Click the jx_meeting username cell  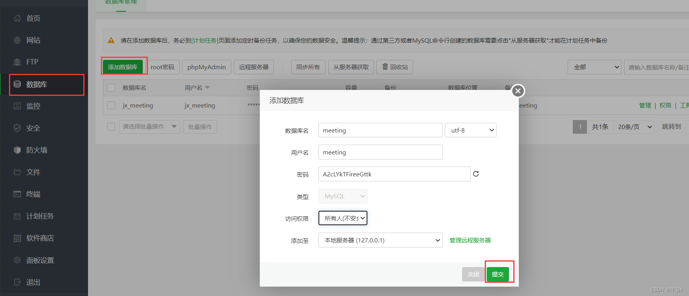(200, 105)
